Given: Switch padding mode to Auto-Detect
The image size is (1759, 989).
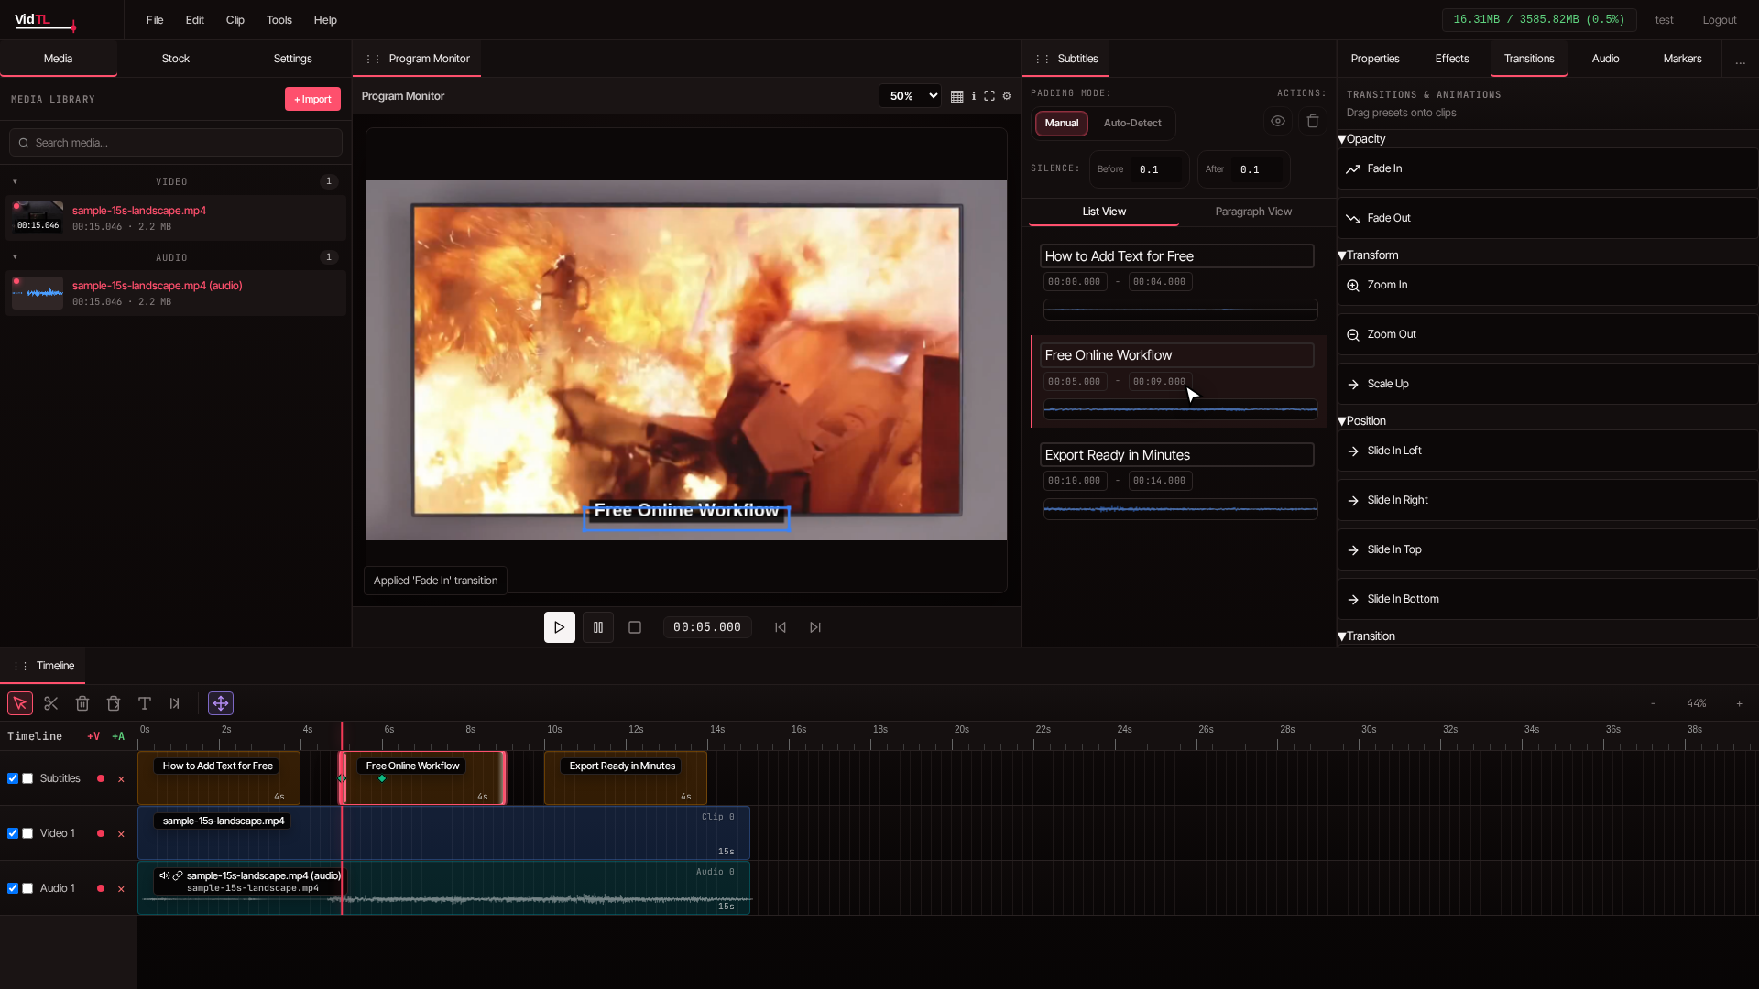Looking at the screenshot, I should click(1132, 123).
